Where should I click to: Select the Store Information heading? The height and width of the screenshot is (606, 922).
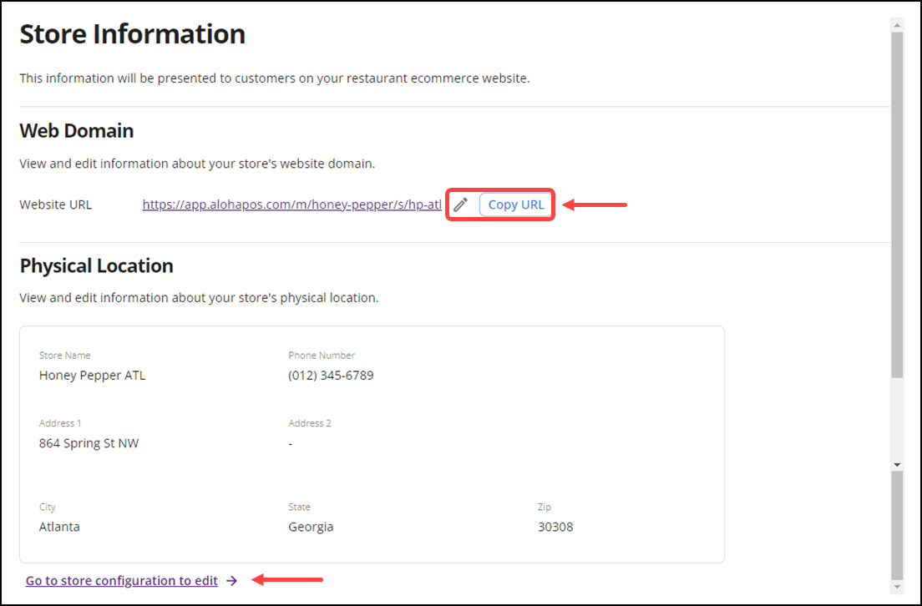[x=132, y=34]
